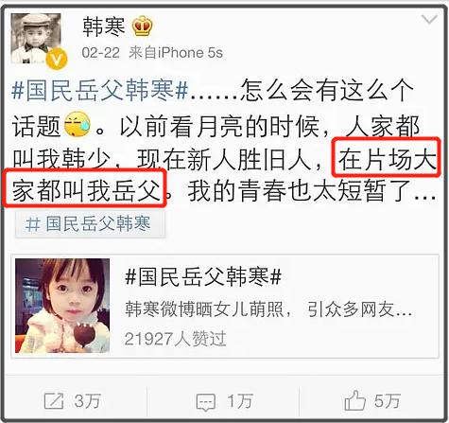Click the 02-22 post date
This screenshot has width=449, height=423.
101,53
